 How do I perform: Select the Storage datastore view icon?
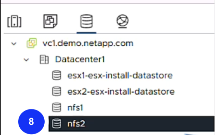pyautogui.click(x=86, y=21)
